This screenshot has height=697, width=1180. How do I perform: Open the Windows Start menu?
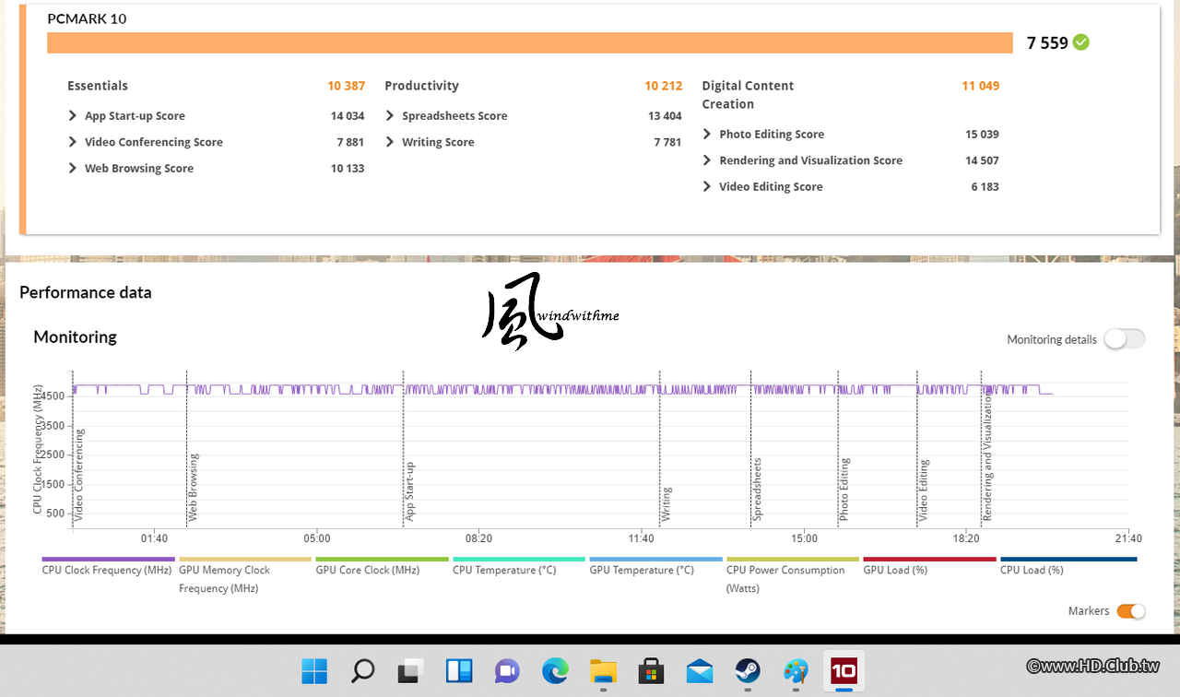tap(314, 671)
